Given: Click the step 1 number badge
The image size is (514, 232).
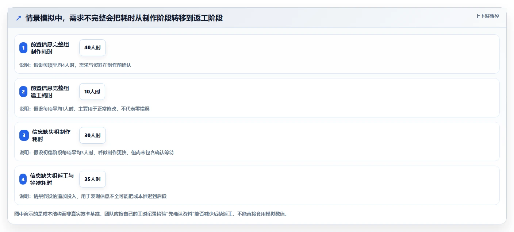Looking at the screenshot, I should point(23,48).
